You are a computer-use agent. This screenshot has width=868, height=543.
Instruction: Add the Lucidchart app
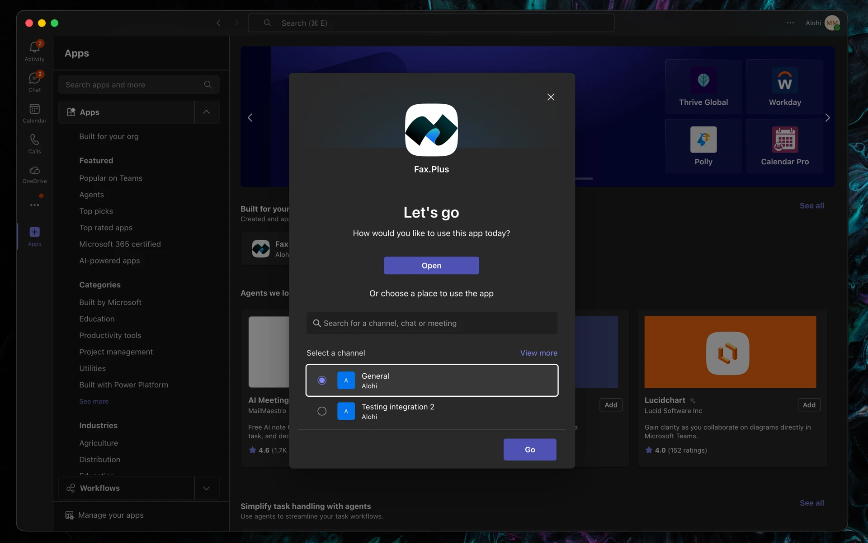(x=809, y=405)
